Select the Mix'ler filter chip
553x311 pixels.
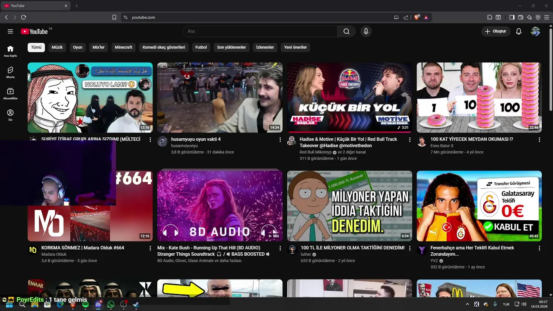point(99,47)
